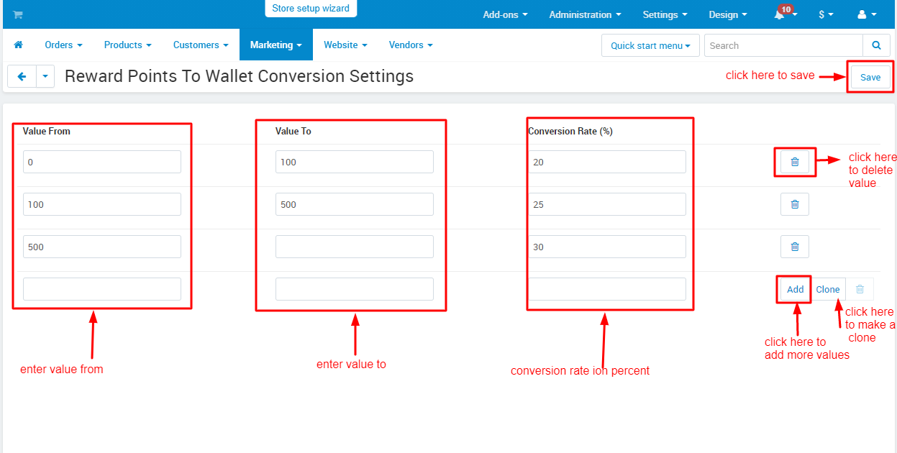Click the empty Value To field in third row
This screenshot has height=453, width=897.
click(x=354, y=247)
